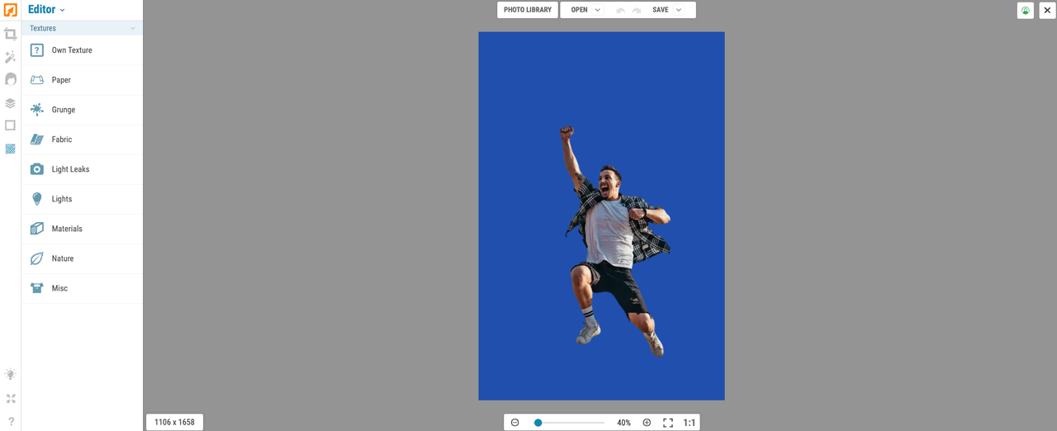Collapse the Textures panel header chevron

click(x=133, y=28)
